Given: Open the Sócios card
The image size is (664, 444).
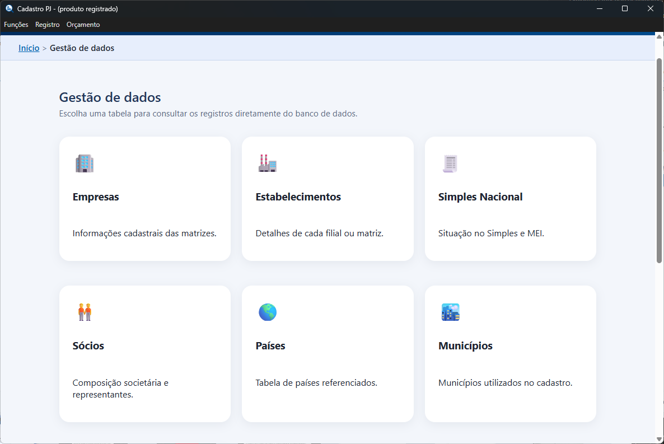Looking at the screenshot, I should click(x=144, y=353).
